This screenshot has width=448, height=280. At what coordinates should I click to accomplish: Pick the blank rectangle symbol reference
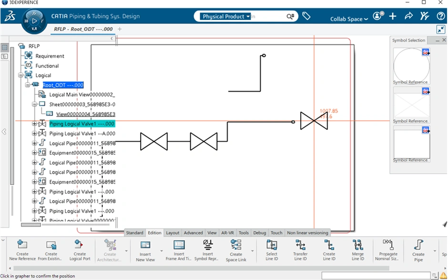coord(411,144)
